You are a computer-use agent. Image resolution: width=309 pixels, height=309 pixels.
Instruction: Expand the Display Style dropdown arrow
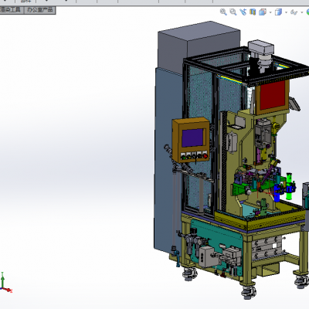pyautogui.click(x=286, y=12)
